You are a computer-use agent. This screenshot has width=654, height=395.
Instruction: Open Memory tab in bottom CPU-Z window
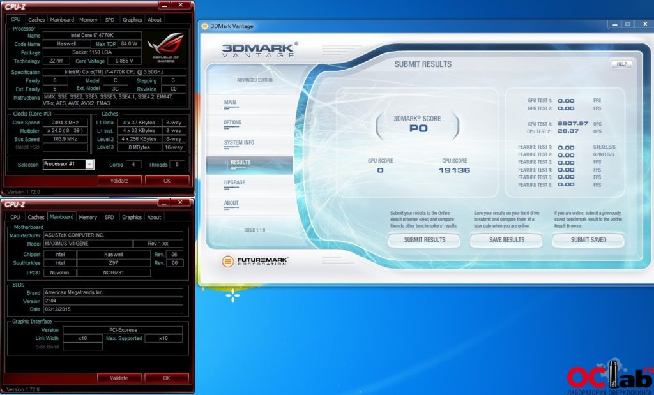(87, 217)
